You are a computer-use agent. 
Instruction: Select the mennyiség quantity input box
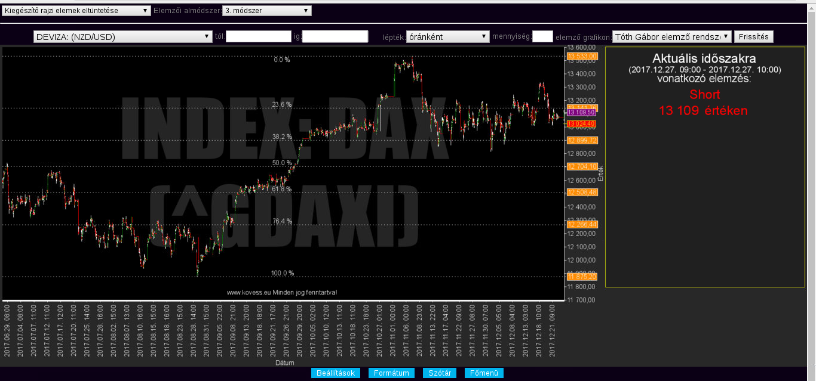pos(542,37)
